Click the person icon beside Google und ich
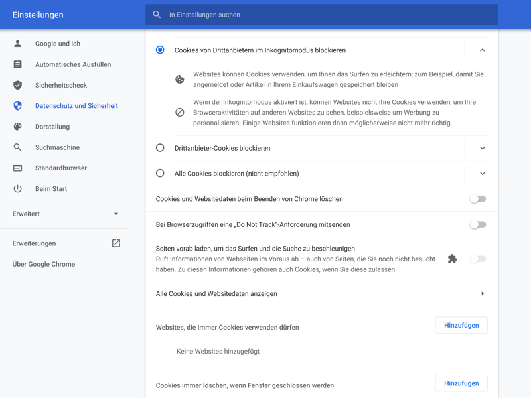Screen dimensions: 531x398 [x=18, y=44]
